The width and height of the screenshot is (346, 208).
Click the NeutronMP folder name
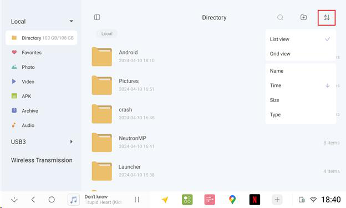pos(133,138)
